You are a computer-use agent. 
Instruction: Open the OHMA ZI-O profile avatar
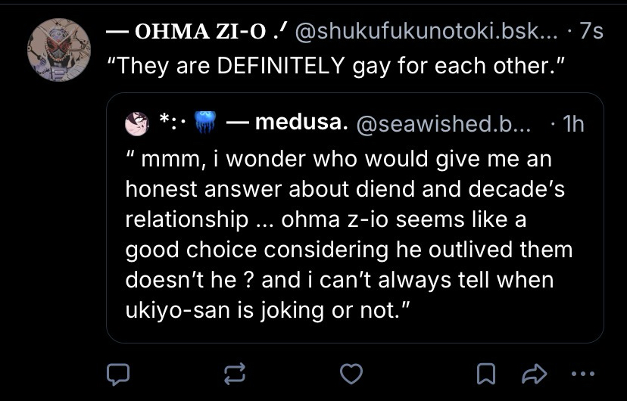(59, 51)
